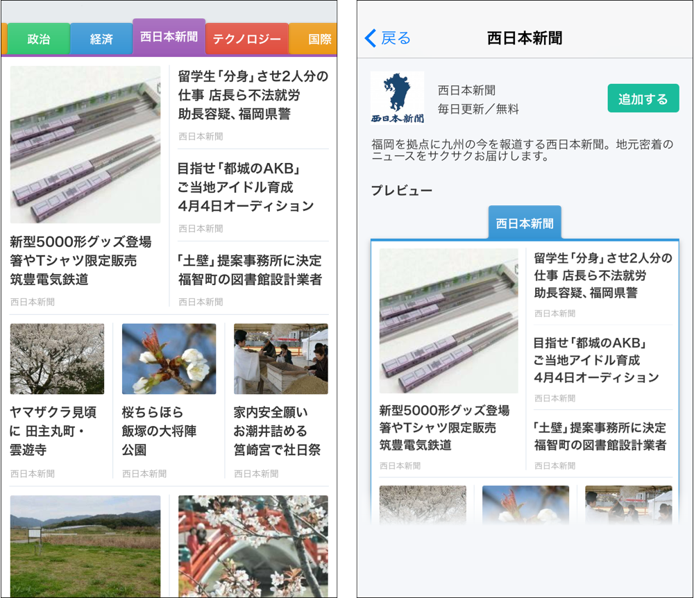Tap the プレビュー section heading
The height and width of the screenshot is (598, 694).
(x=402, y=190)
